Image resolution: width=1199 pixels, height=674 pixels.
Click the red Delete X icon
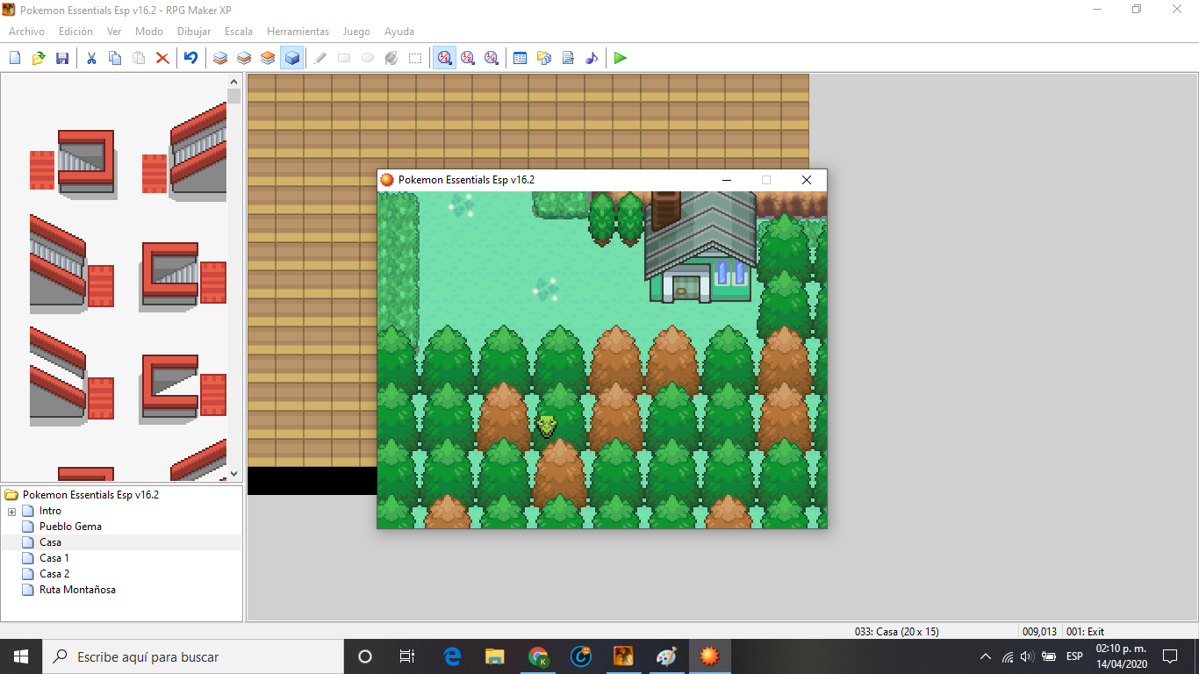point(162,58)
